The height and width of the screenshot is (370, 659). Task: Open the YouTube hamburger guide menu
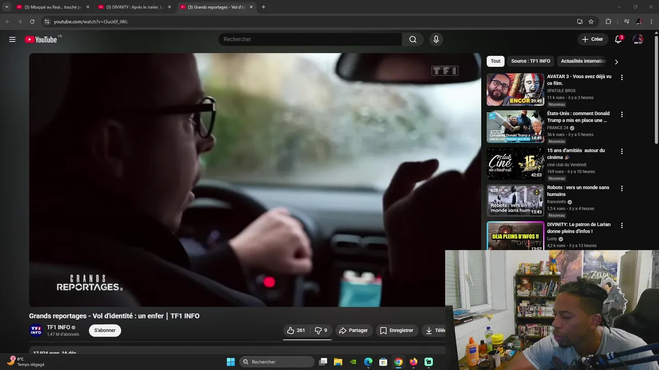tap(12, 40)
